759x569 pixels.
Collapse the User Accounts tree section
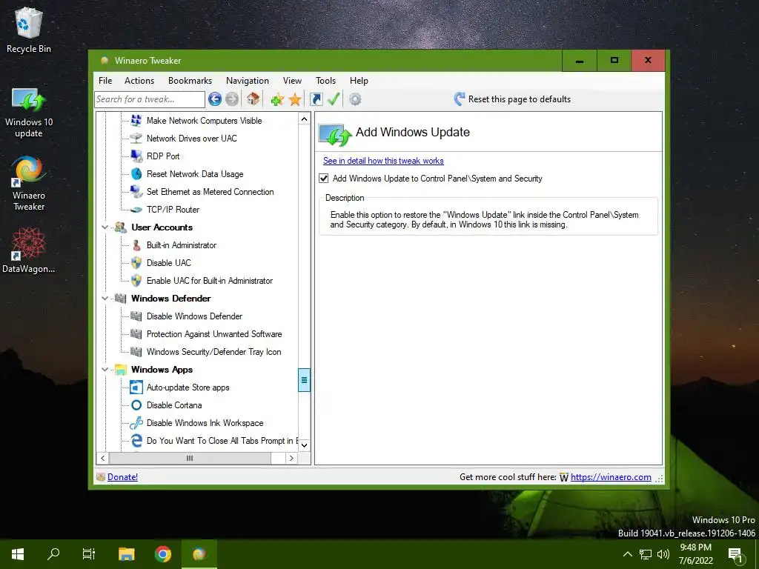(105, 227)
